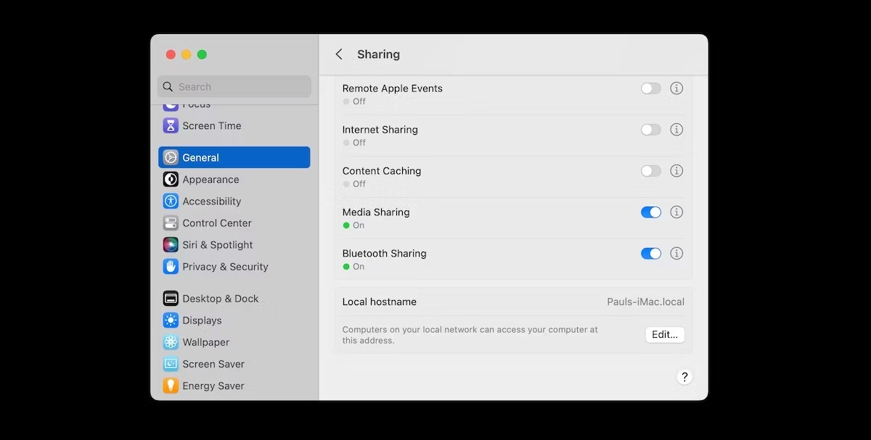Open Displays settings label
The width and height of the screenshot is (871, 440).
(x=203, y=320)
